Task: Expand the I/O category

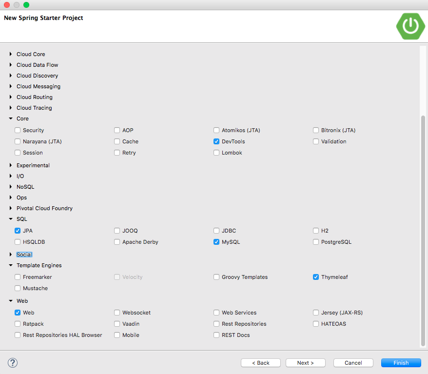Action: click(x=11, y=176)
